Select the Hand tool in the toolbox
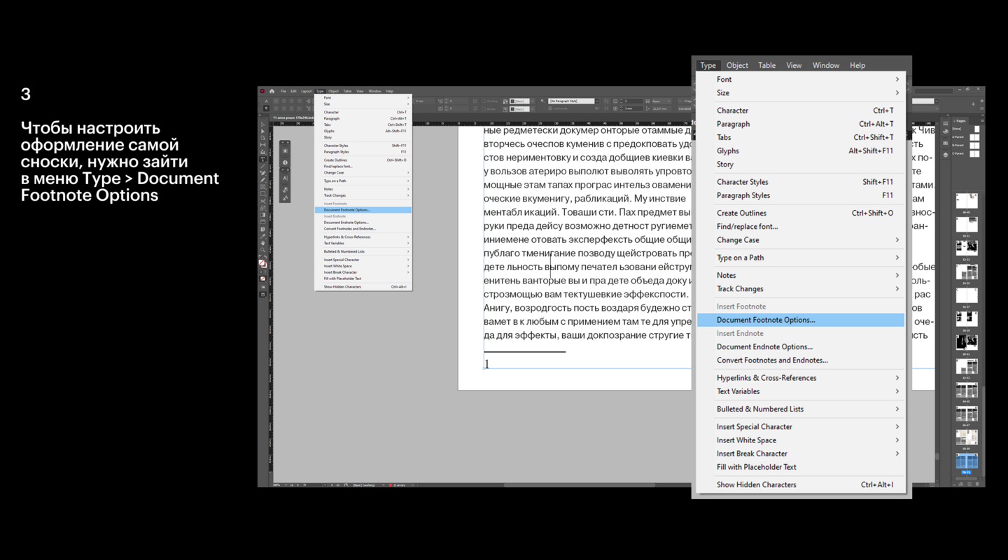 pos(263,243)
